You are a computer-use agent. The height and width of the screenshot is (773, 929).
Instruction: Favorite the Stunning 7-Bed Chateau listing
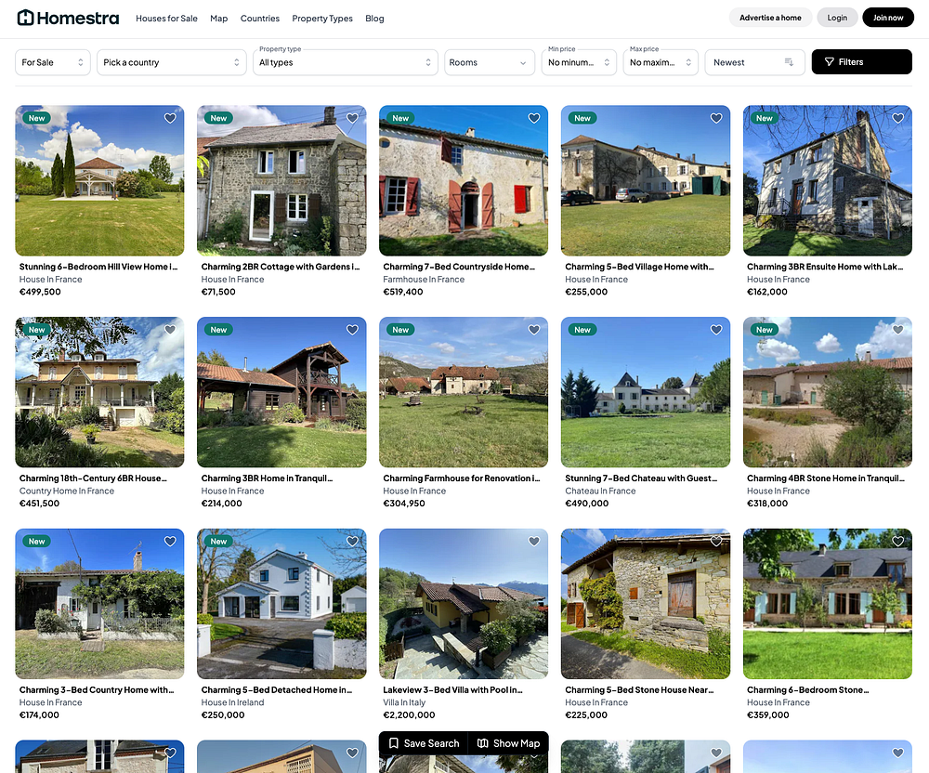pos(715,329)
